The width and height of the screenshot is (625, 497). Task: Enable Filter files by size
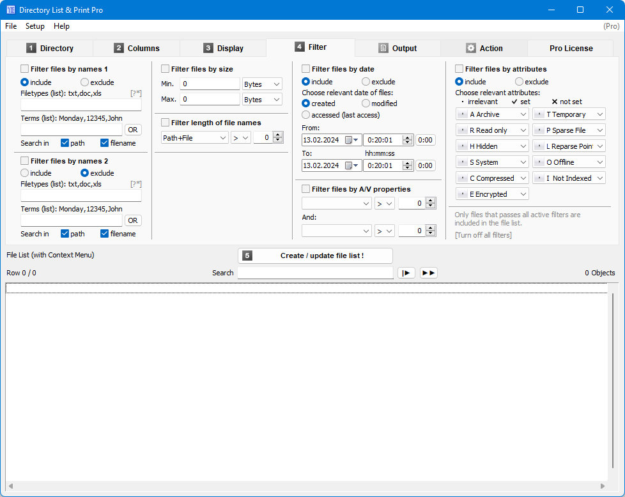[165, 69]
